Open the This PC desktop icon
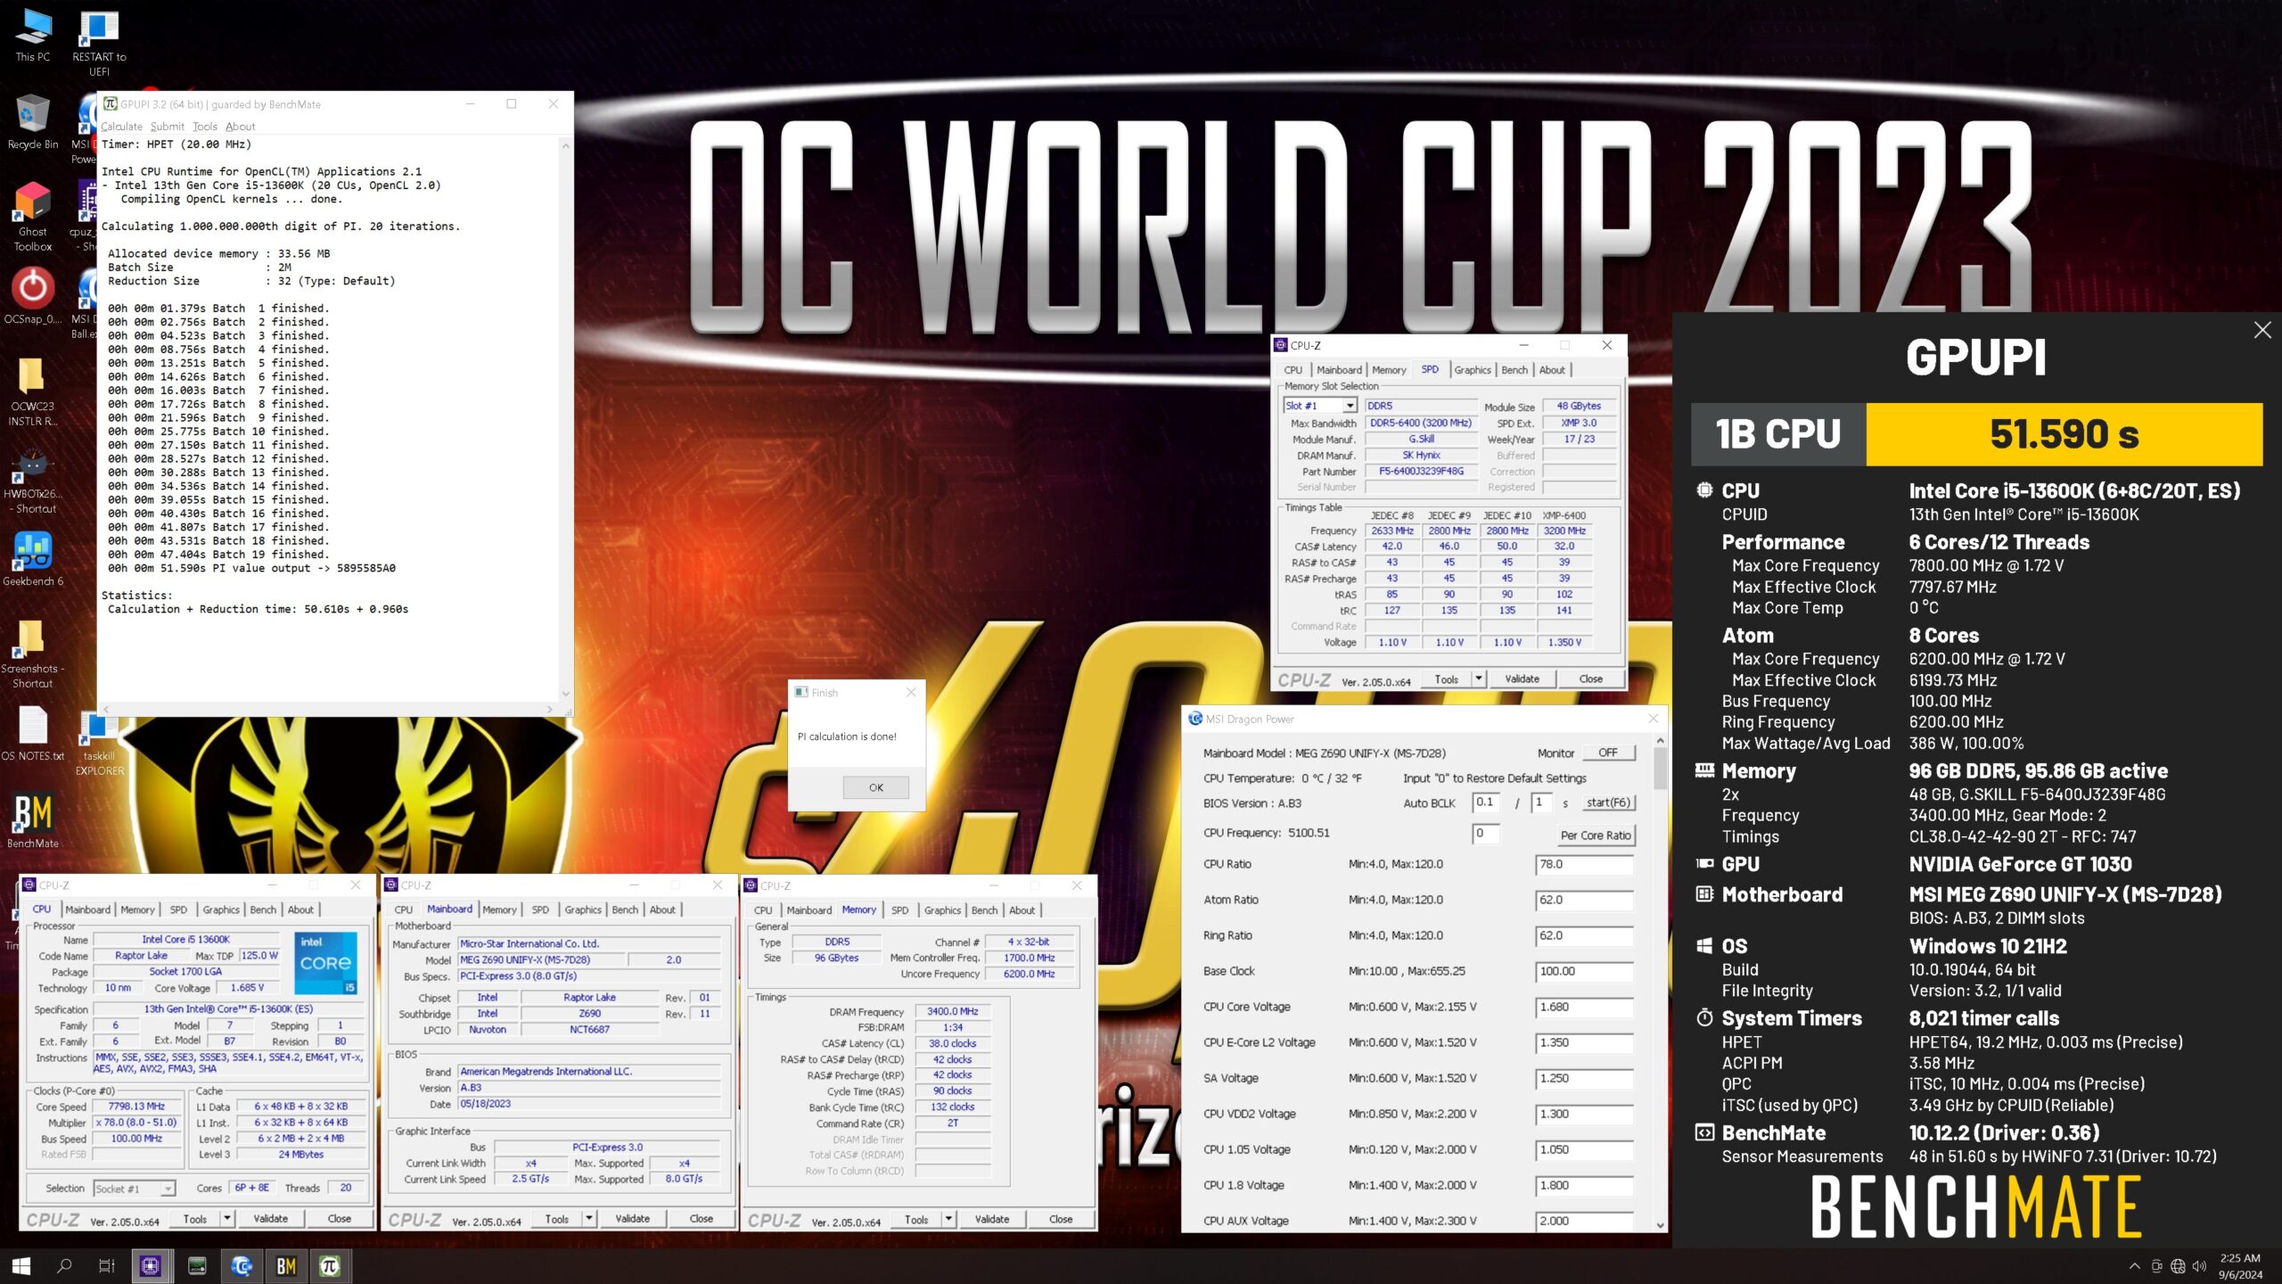The height and width of the screenshot is (1284, 2282). 33,36
